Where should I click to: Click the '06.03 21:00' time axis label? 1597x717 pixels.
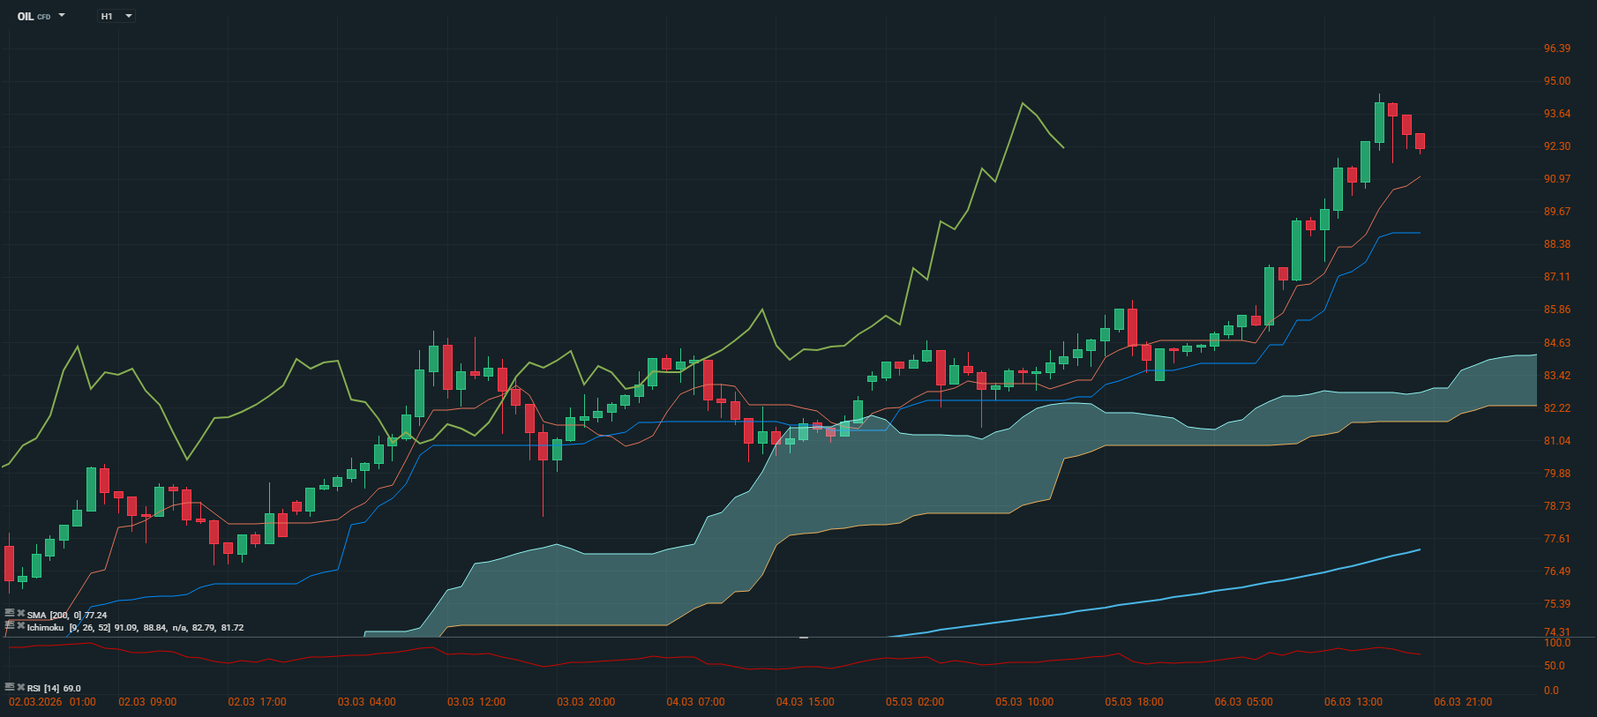coord(1463,702)
